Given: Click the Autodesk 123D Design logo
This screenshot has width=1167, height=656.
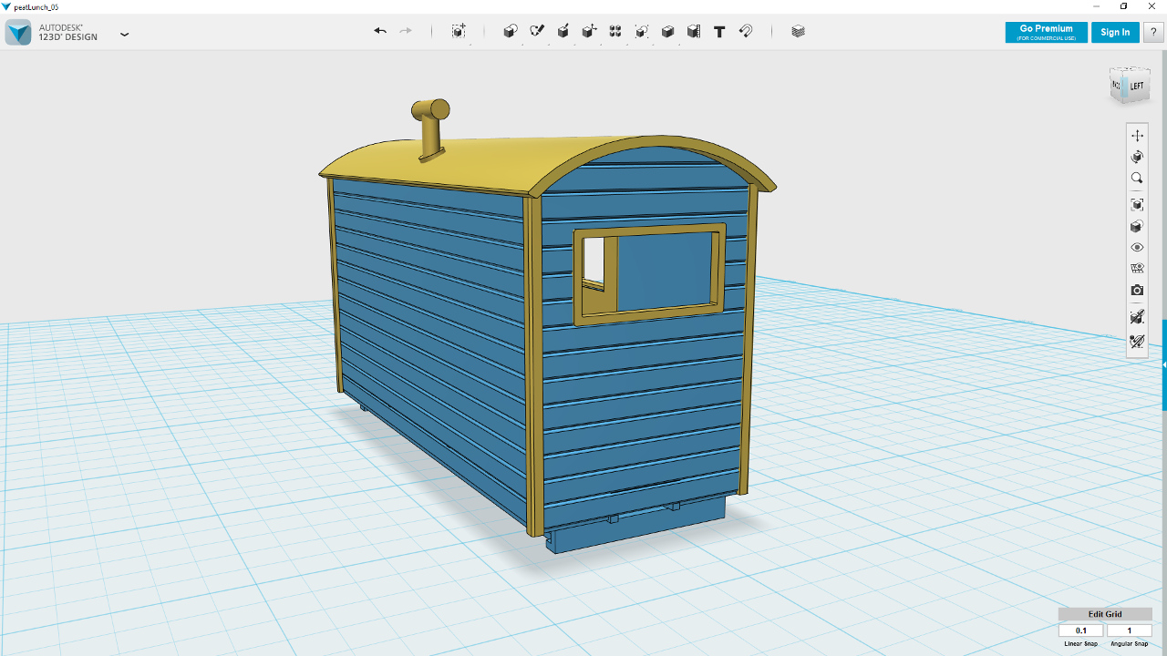Looking at the screenshot, I should tap(18, 32).
